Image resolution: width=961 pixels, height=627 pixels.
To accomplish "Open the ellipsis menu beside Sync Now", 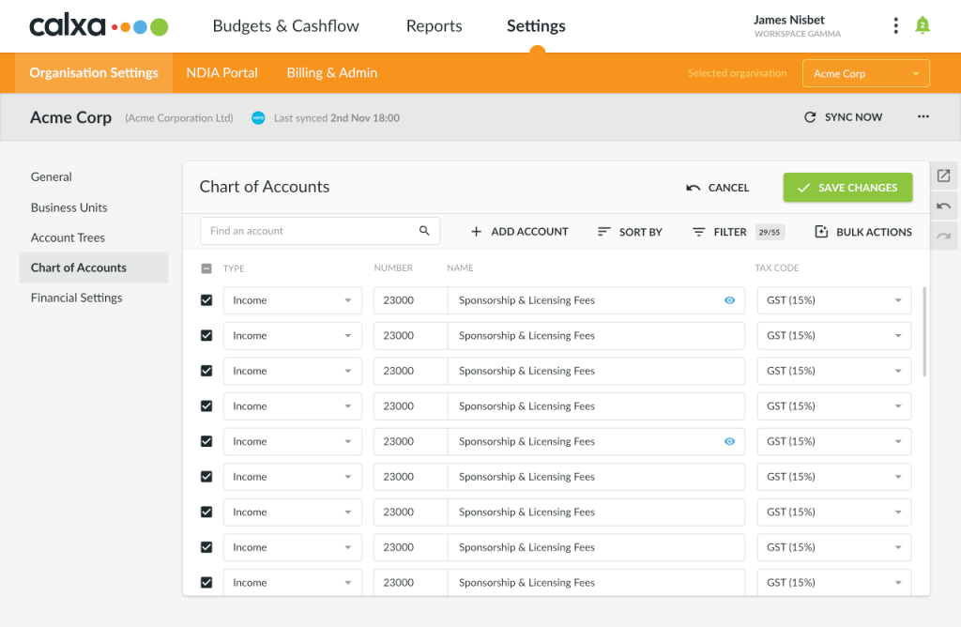I will [923, 116].
